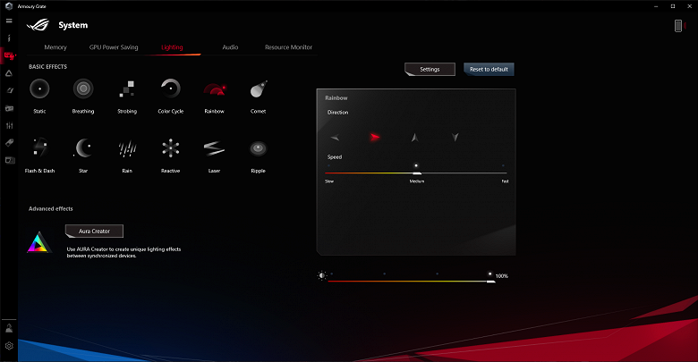Set rainbow direction to right arrow
The image size is (698, 362).
(x=375, y=137)
